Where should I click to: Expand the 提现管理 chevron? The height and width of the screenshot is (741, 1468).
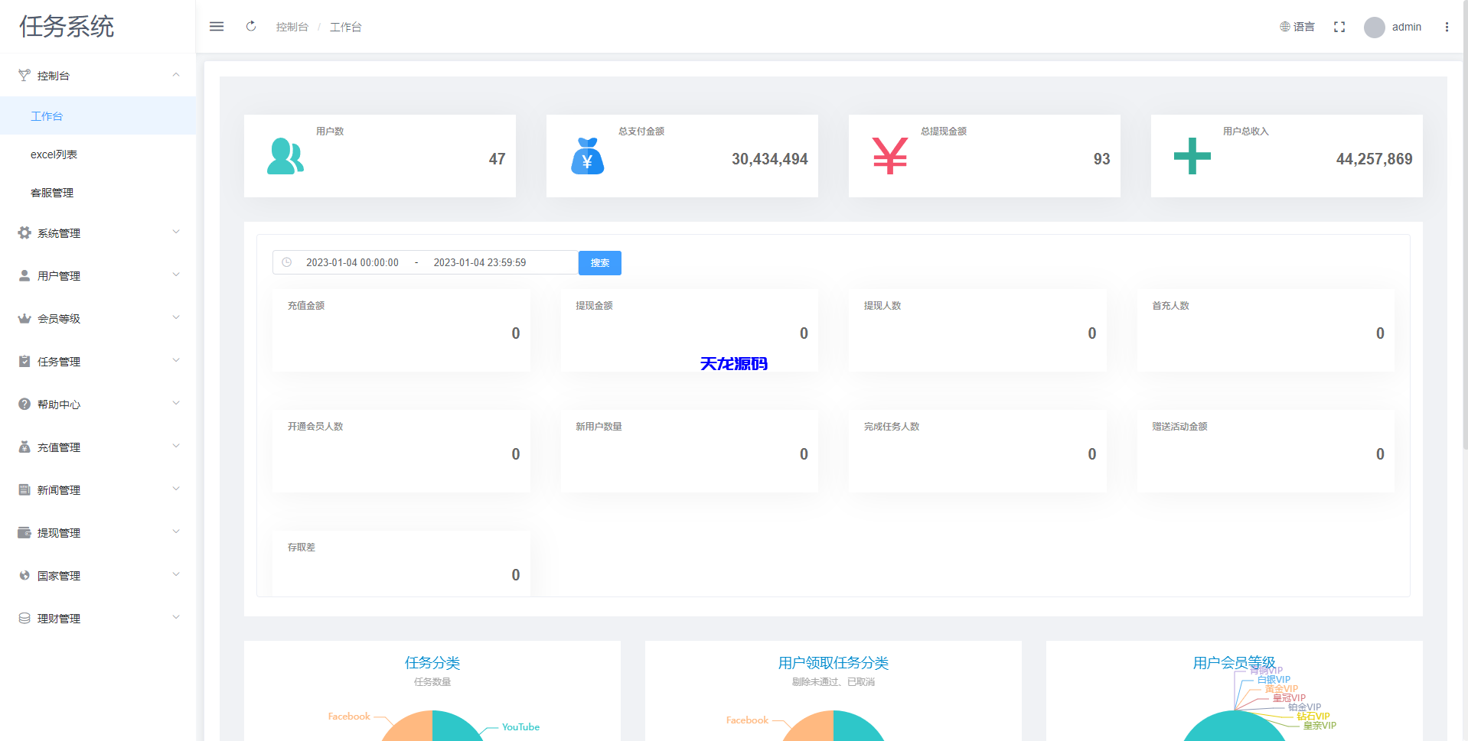(176, 532)
